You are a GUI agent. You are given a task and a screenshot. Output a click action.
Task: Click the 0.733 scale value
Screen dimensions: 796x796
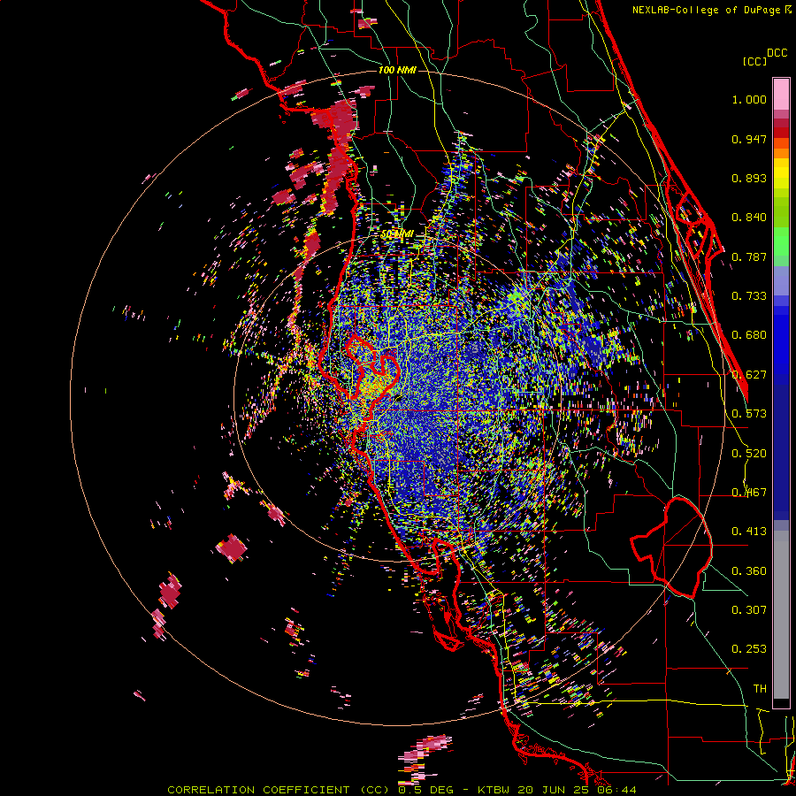tap(749, 296)
